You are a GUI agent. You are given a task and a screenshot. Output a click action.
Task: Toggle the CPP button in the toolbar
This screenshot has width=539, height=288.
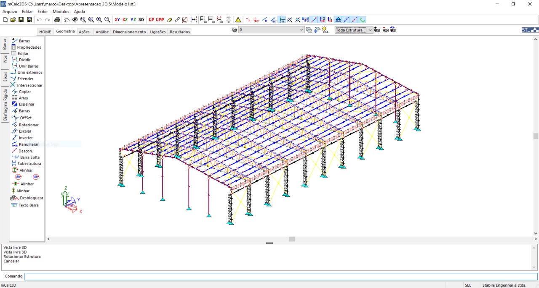point(160,20)
